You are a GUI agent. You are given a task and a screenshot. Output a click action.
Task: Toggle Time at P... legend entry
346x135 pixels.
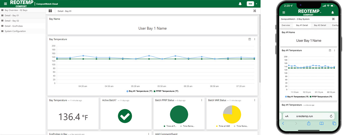coord(171,126)
